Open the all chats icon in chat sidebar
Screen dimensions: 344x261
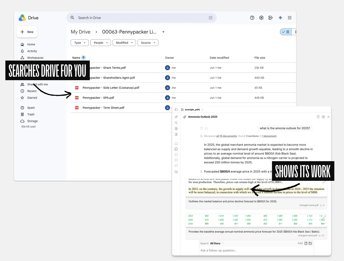(x=176, y=172)
